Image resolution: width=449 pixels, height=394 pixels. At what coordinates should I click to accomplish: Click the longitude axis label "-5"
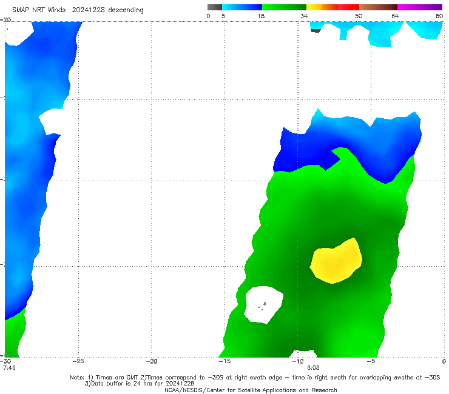[x=371, y=361]
